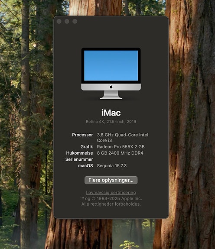Click the 1983-2025 Apple Inc. copyright text

119,198
